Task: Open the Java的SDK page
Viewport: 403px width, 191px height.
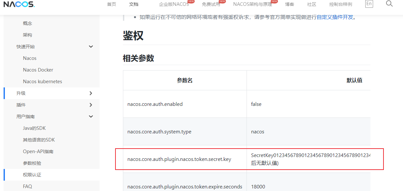Action: tap(34, 128)
